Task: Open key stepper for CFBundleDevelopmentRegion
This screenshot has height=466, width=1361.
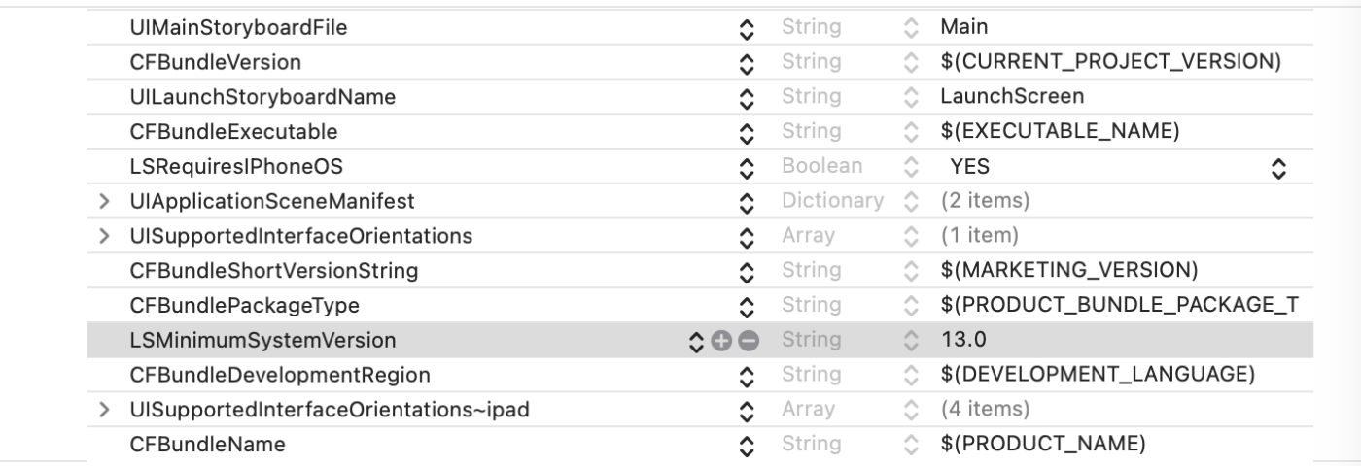Action: 747,375
